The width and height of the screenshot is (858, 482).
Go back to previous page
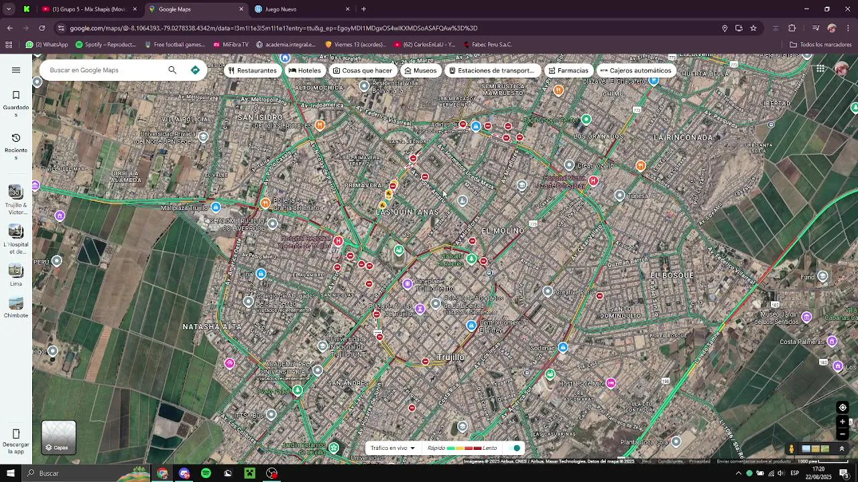pyautogui.click(x=9, y=28)
